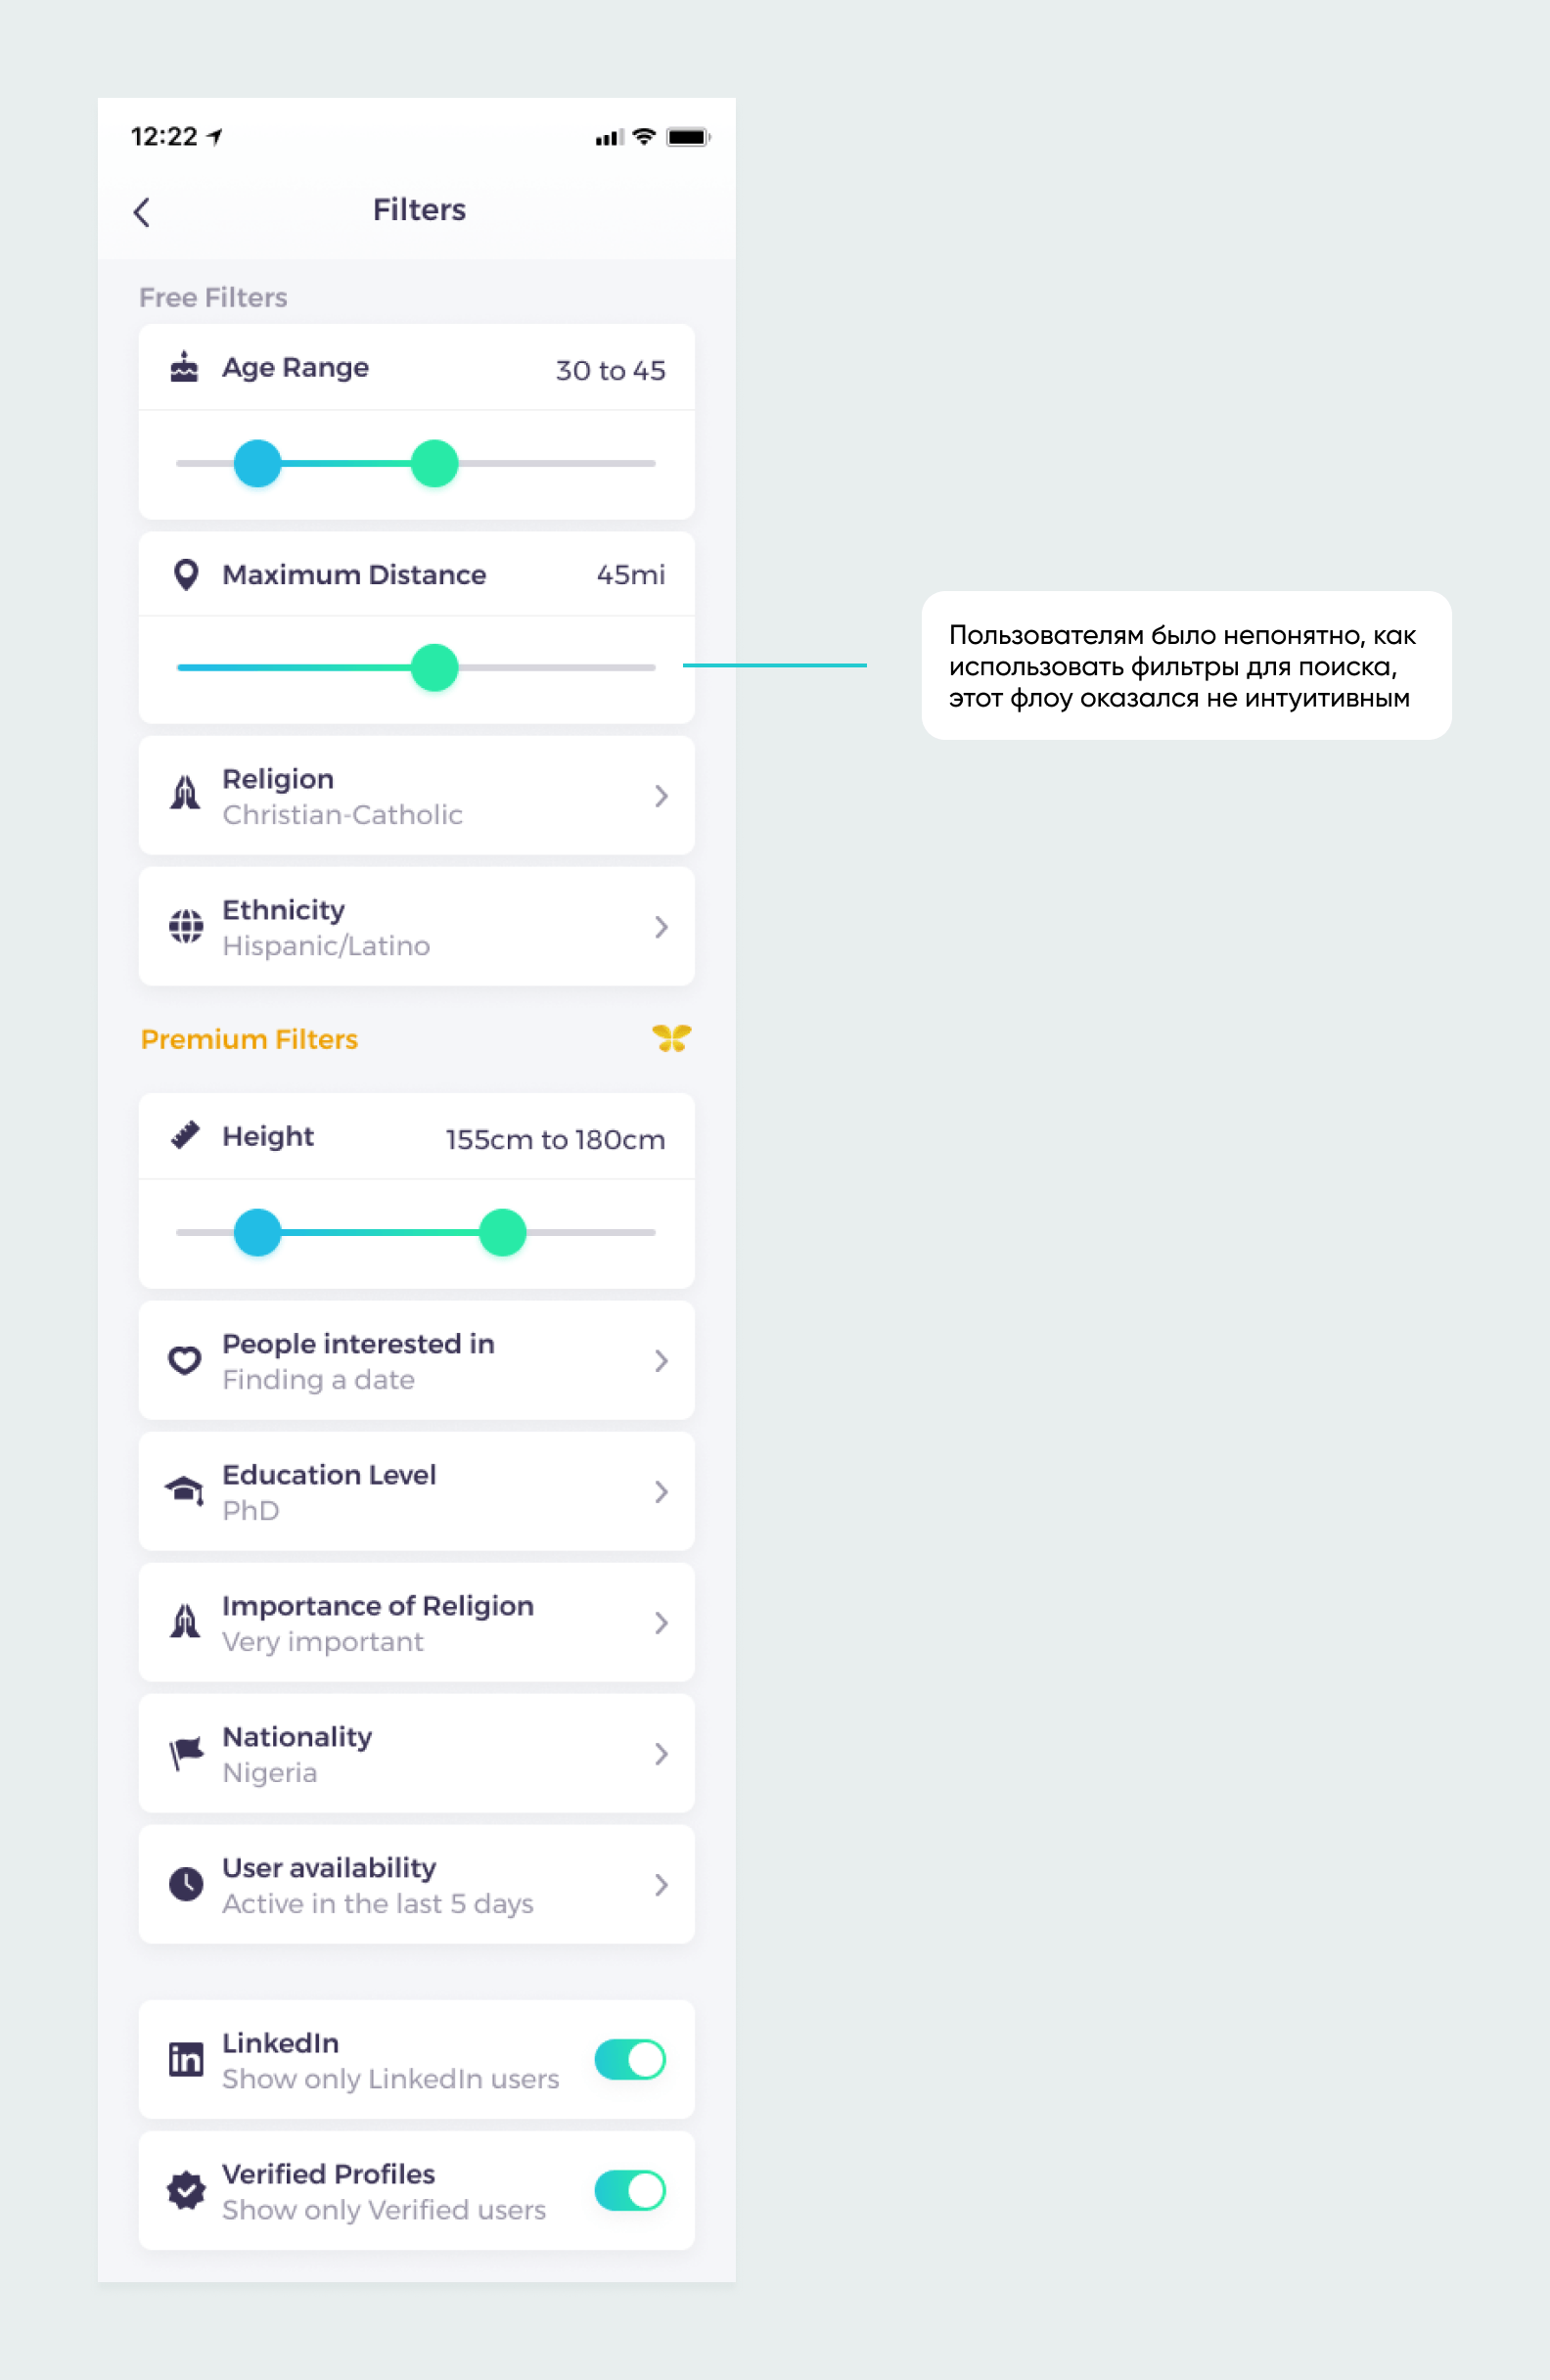Click the yellow butterfly premium icon
Screen dimensions: 1550x2380
(671, 1038)
